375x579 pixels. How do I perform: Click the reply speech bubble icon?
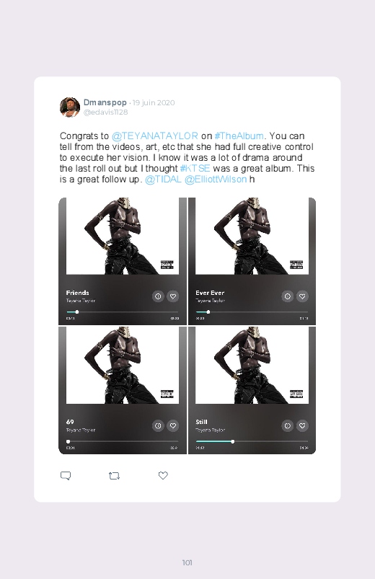coord(66,476)
